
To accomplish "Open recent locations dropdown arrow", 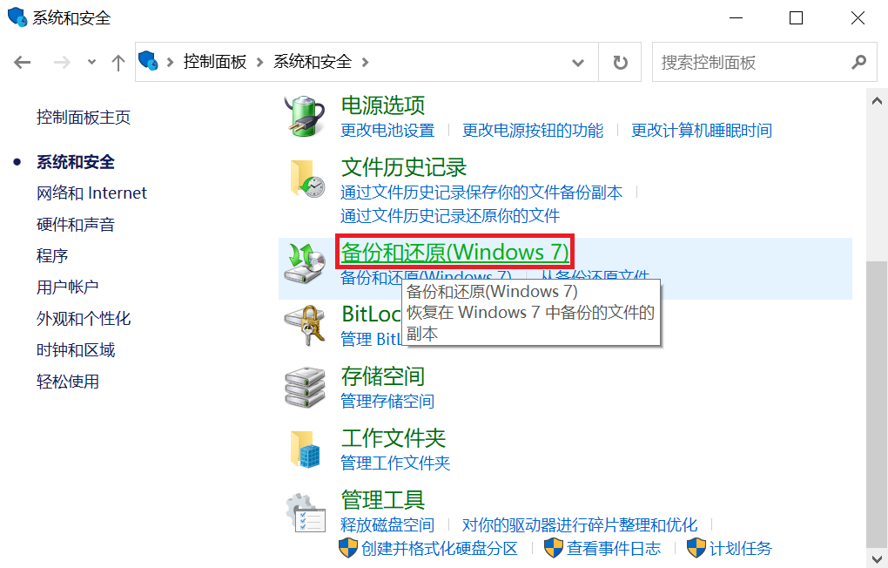I will (91, 63).
